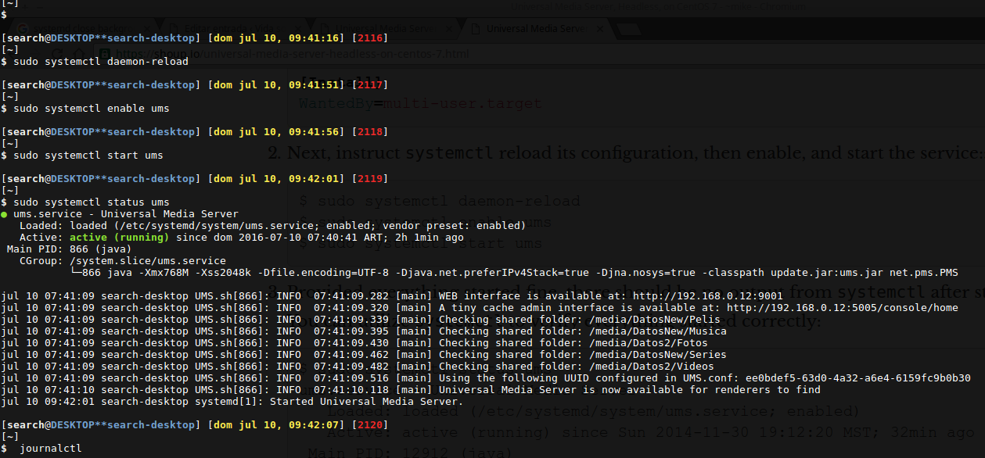Click the terminal command 'sudo systemctl enable ums'
Image resolution: width=985 pixels, height=458 pixels.
point(92,108)
